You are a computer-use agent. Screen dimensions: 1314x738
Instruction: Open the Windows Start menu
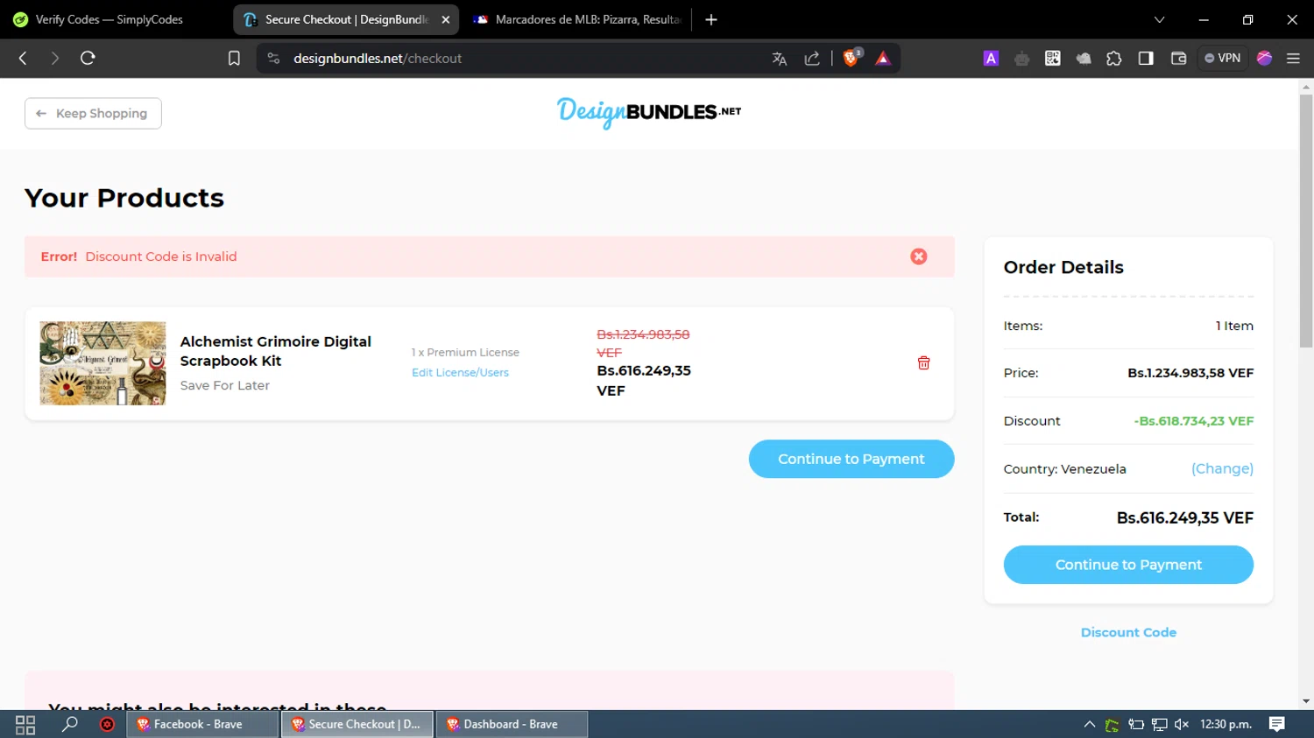pyautogui.click(x=25, y=724)
